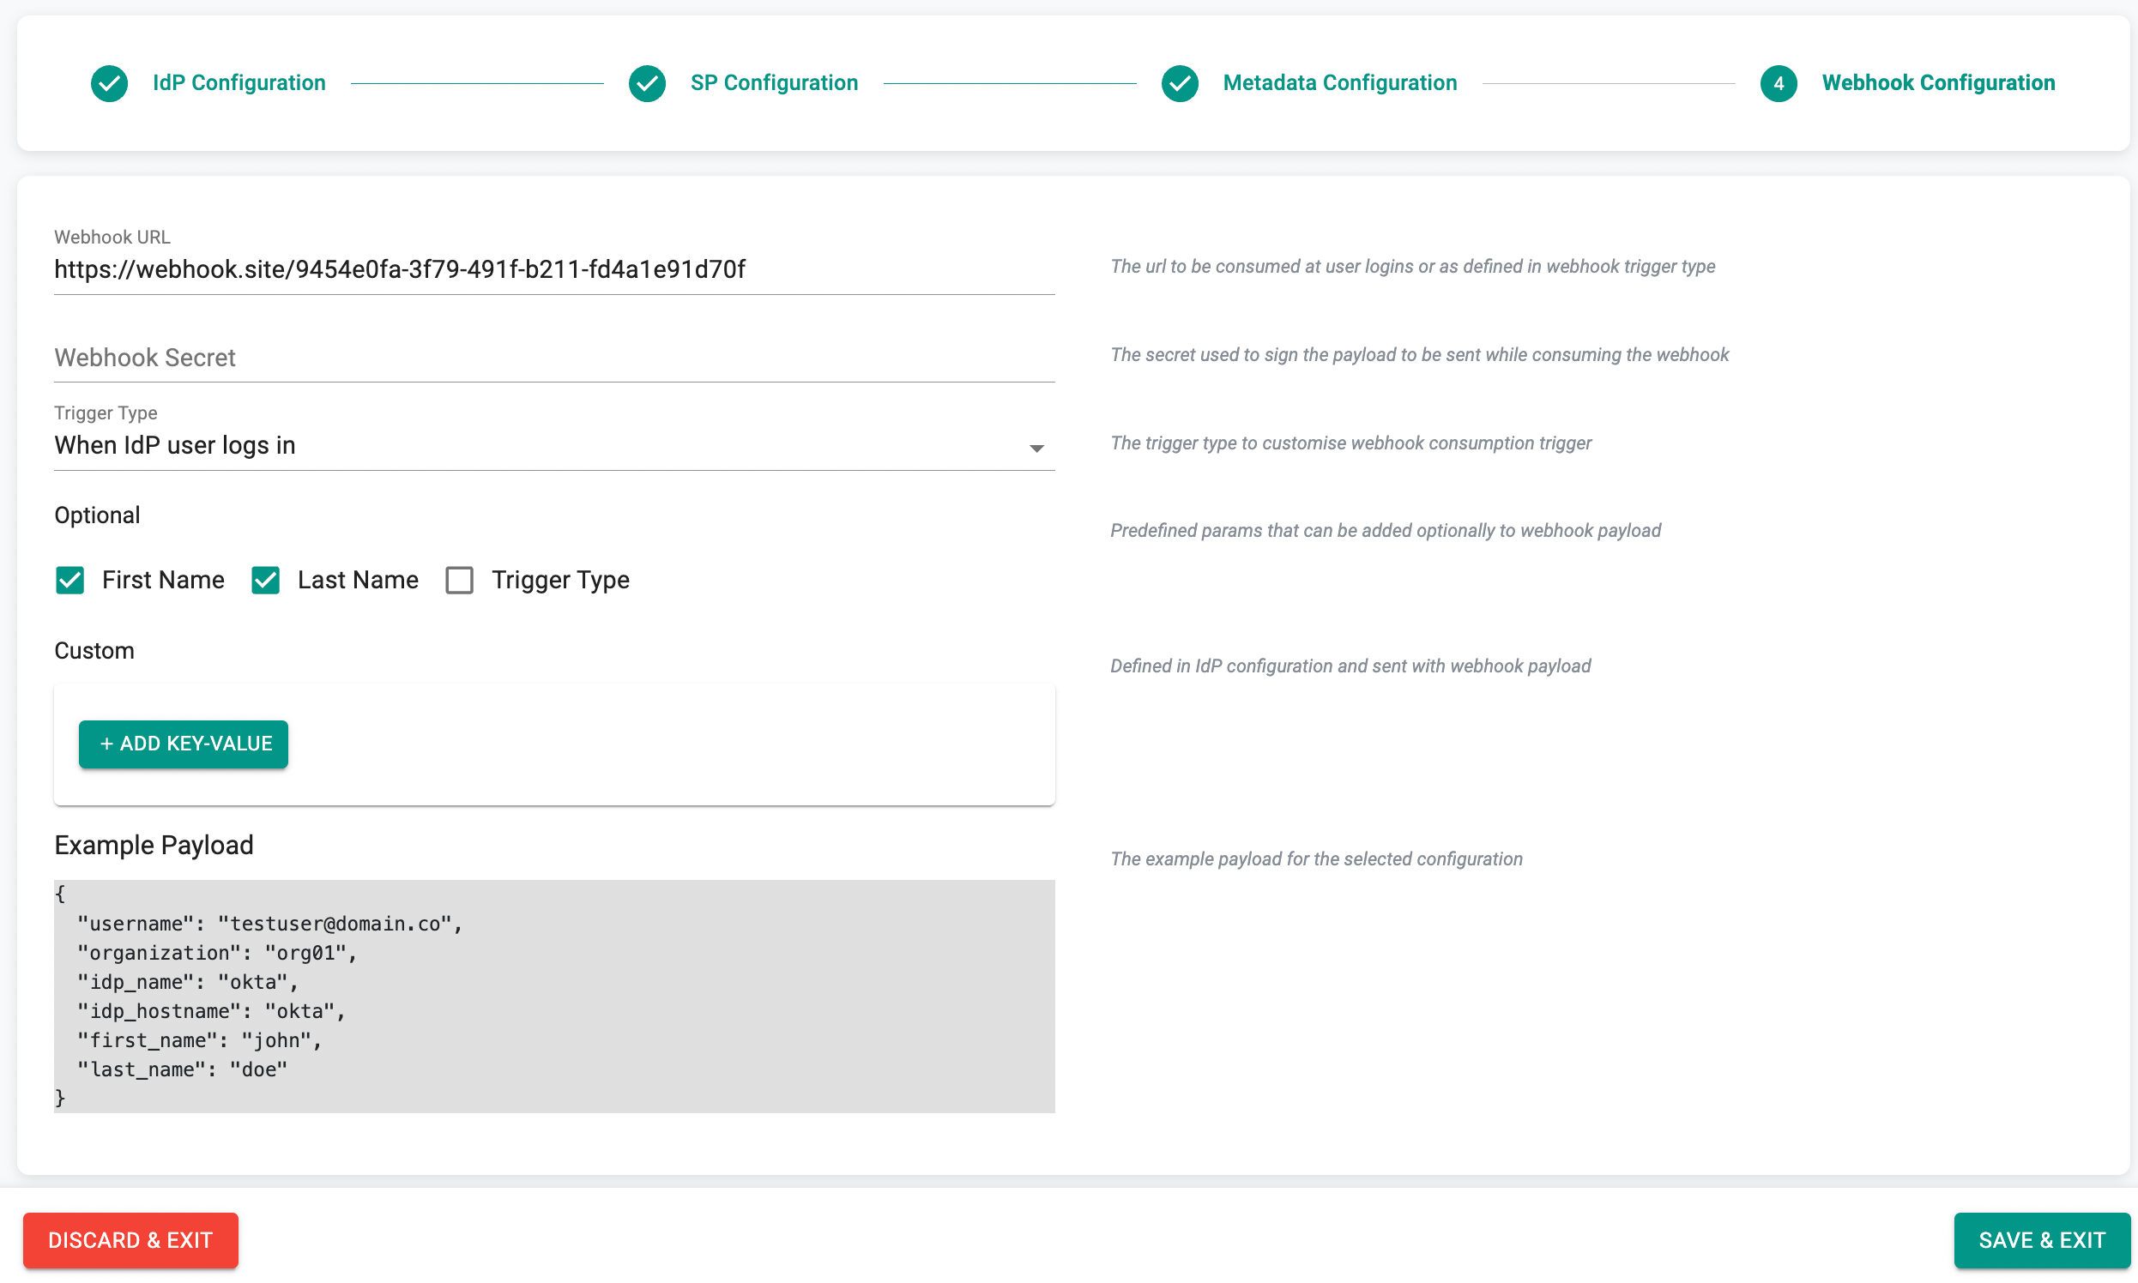This screenshot has height=1283, width=2138.
Task: Switch to the Metadata Configuration step
Action: point(1340,83)
